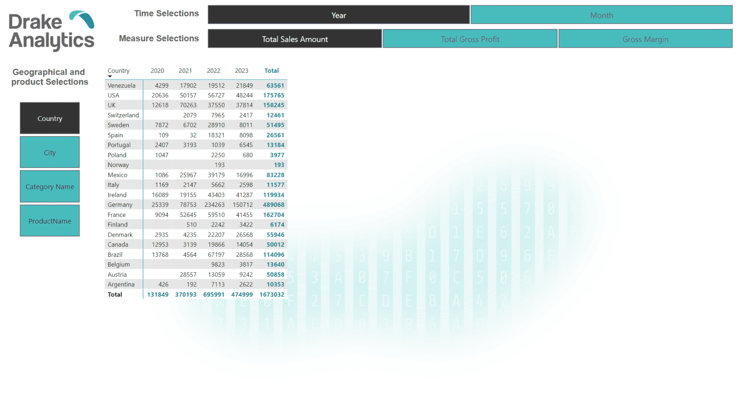Select the Germany row in the matrix
740x414 pixels.
(121, 204)
